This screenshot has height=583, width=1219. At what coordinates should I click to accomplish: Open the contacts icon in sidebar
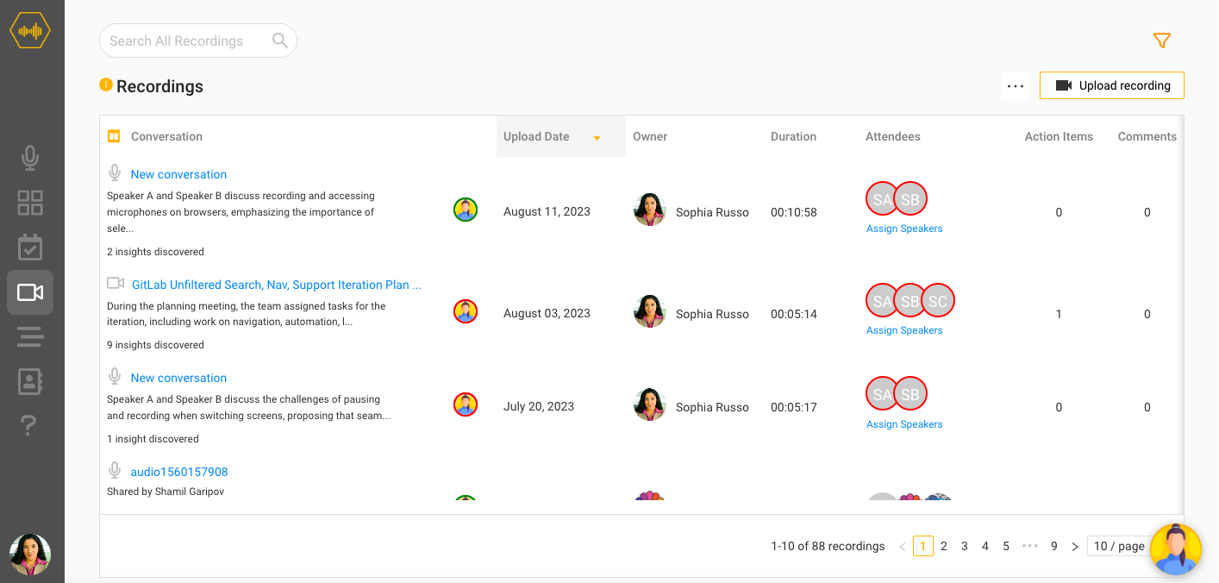(x=30, y=381)
